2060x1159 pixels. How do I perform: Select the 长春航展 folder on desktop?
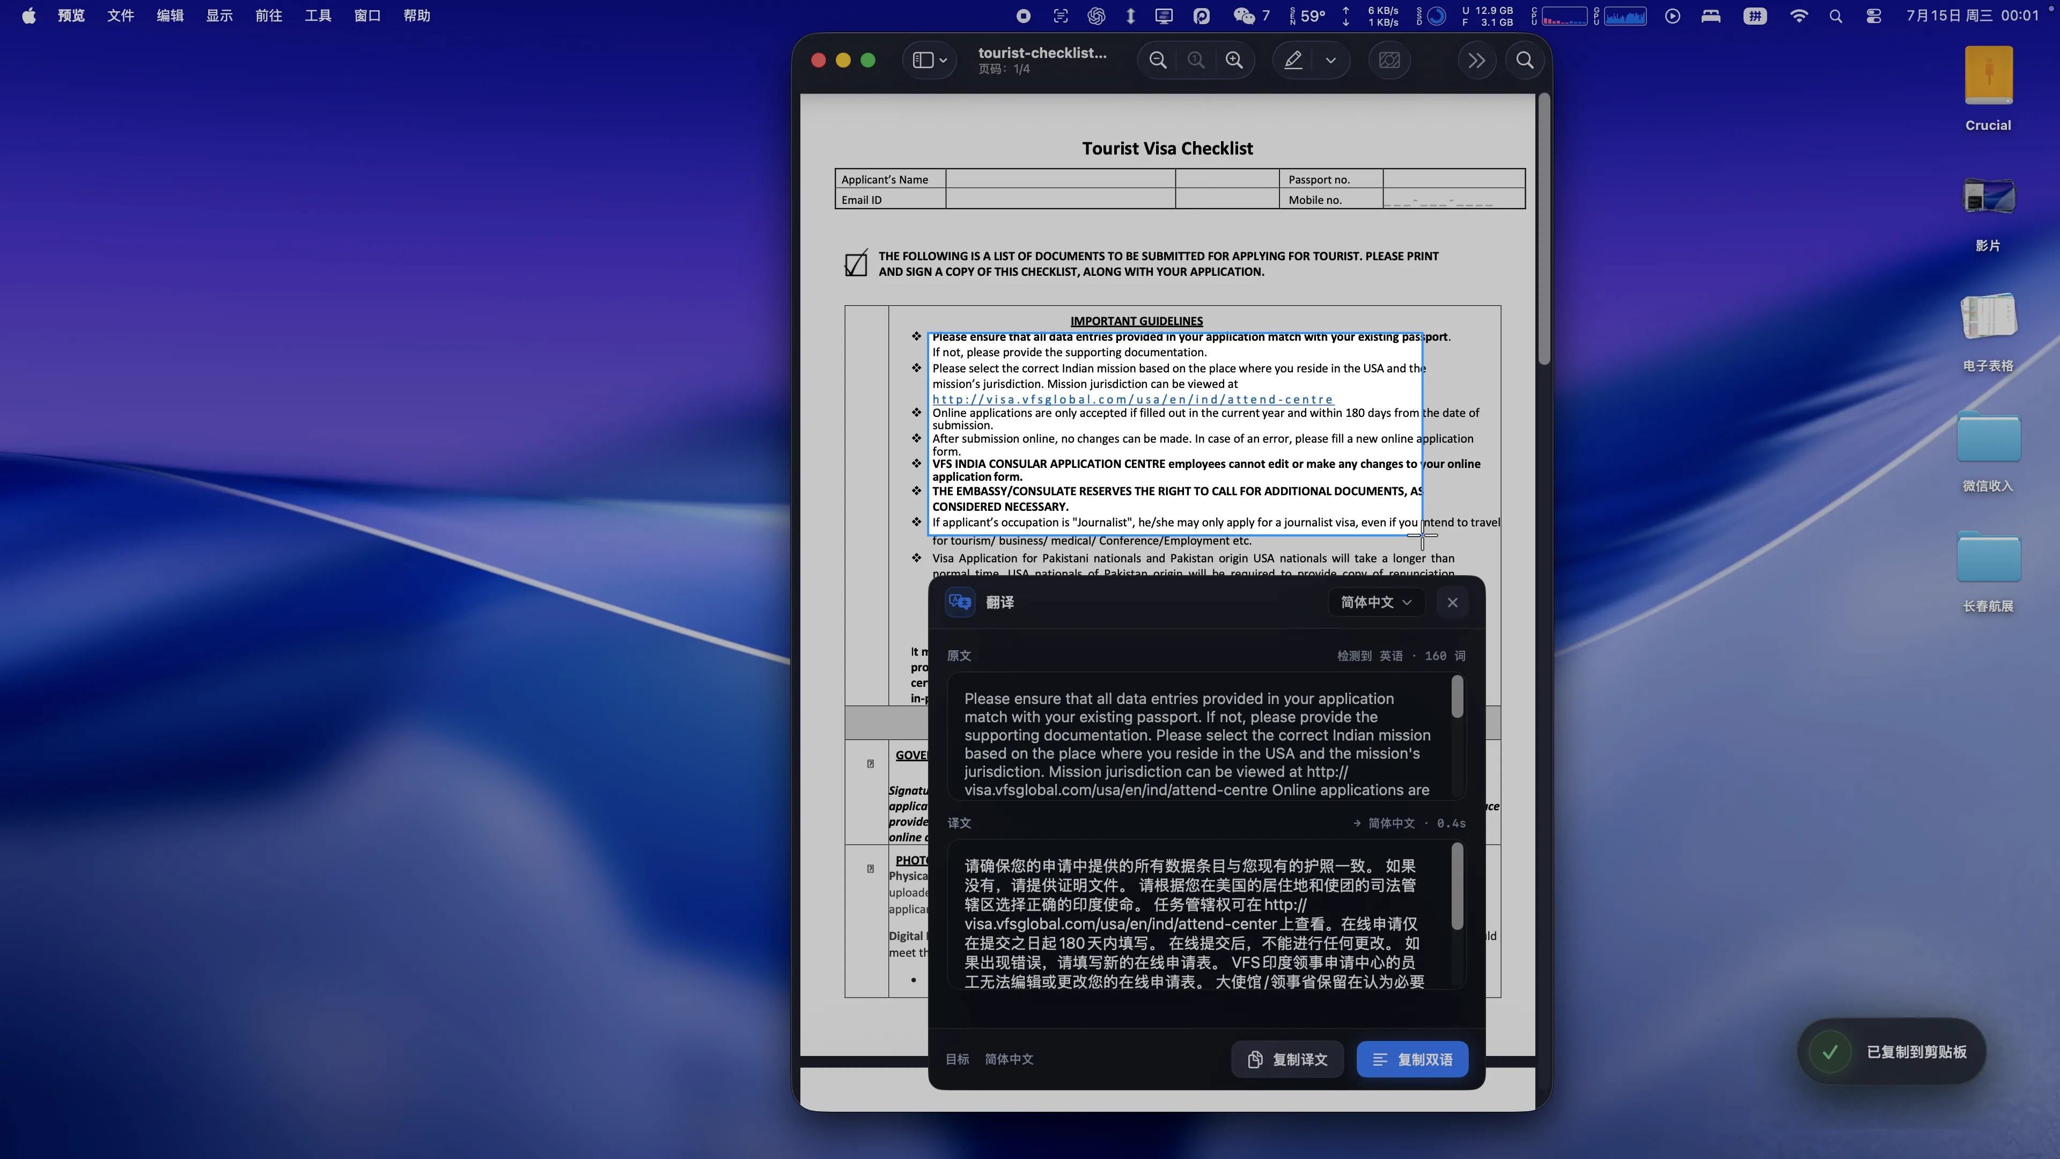click(1988, 572)
